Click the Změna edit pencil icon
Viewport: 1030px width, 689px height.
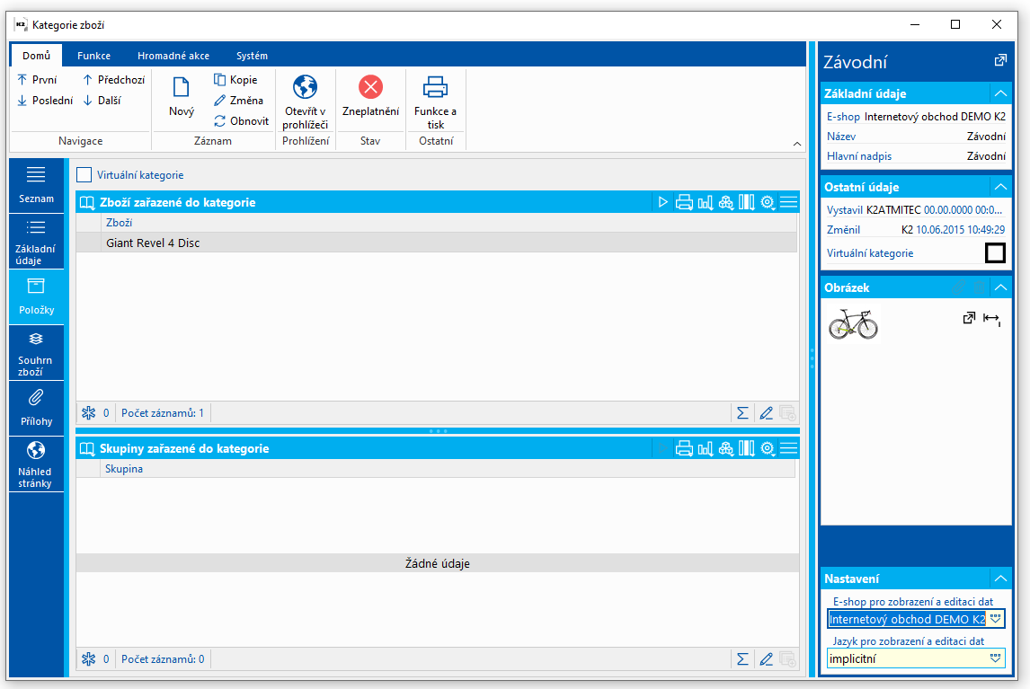219,101
